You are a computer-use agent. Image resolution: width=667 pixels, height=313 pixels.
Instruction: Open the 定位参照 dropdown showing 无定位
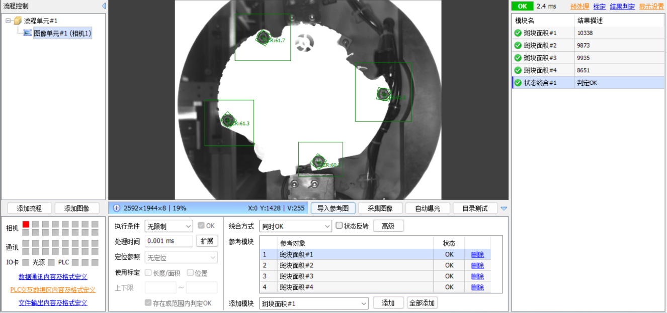tap(181, 258)
